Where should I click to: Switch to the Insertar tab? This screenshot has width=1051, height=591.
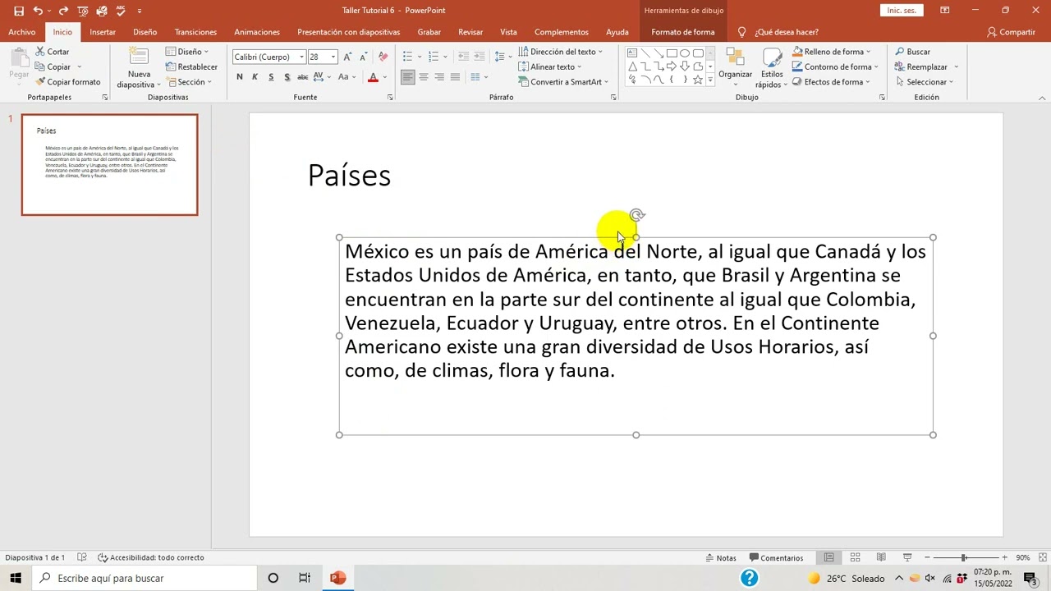pyautogui.click(x=103, y=32)
